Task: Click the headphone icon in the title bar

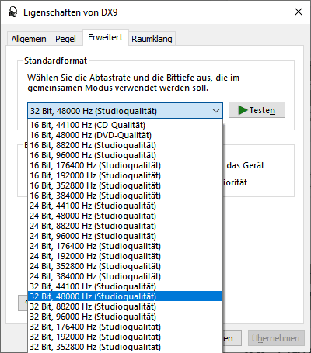Action: coord(12,12)
